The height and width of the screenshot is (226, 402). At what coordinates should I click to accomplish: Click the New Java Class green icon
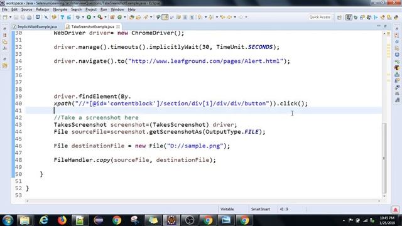[120, 17]
